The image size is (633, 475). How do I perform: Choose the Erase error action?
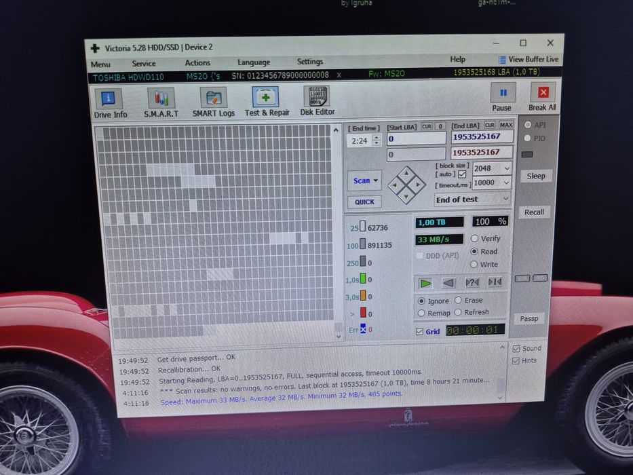point(458,300)
